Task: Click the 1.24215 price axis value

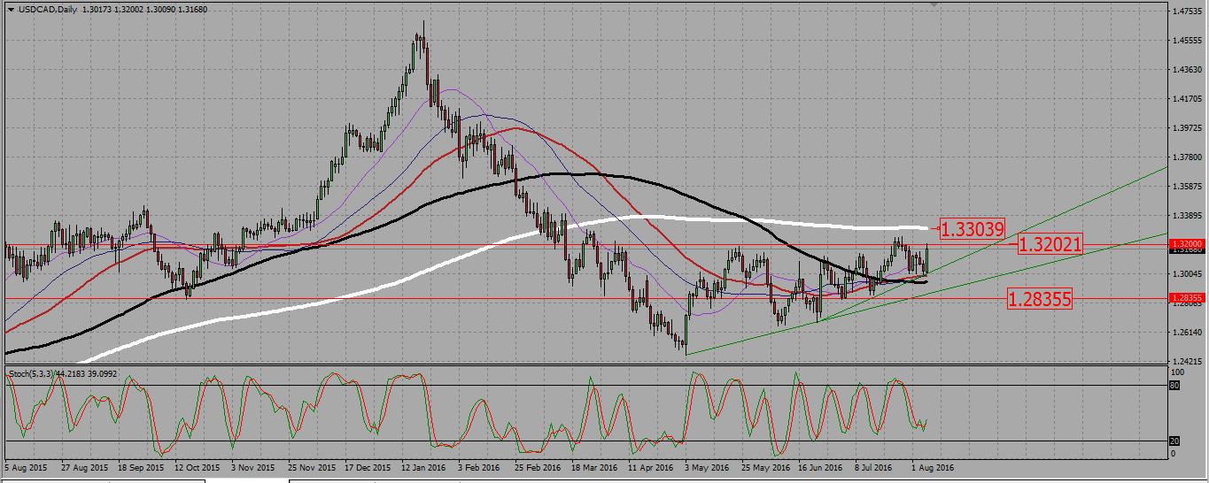Action: click(1186, 362)
